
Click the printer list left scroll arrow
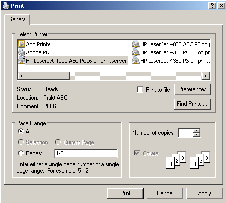21,76
